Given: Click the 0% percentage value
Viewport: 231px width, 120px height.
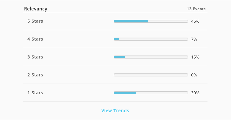Looking at the screenshot, I should (194, 75).
